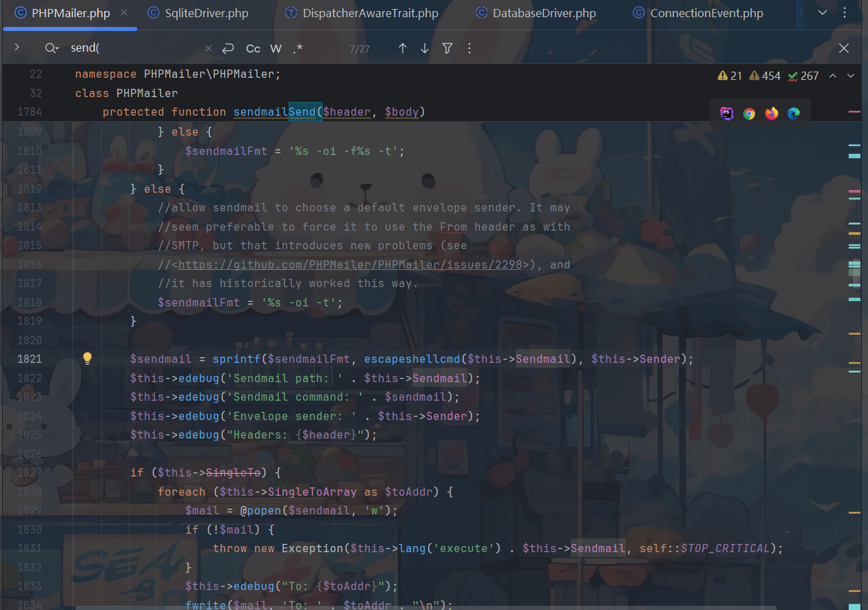
Task: Open in Edge browser icon
Action: (x=794, y=114)
